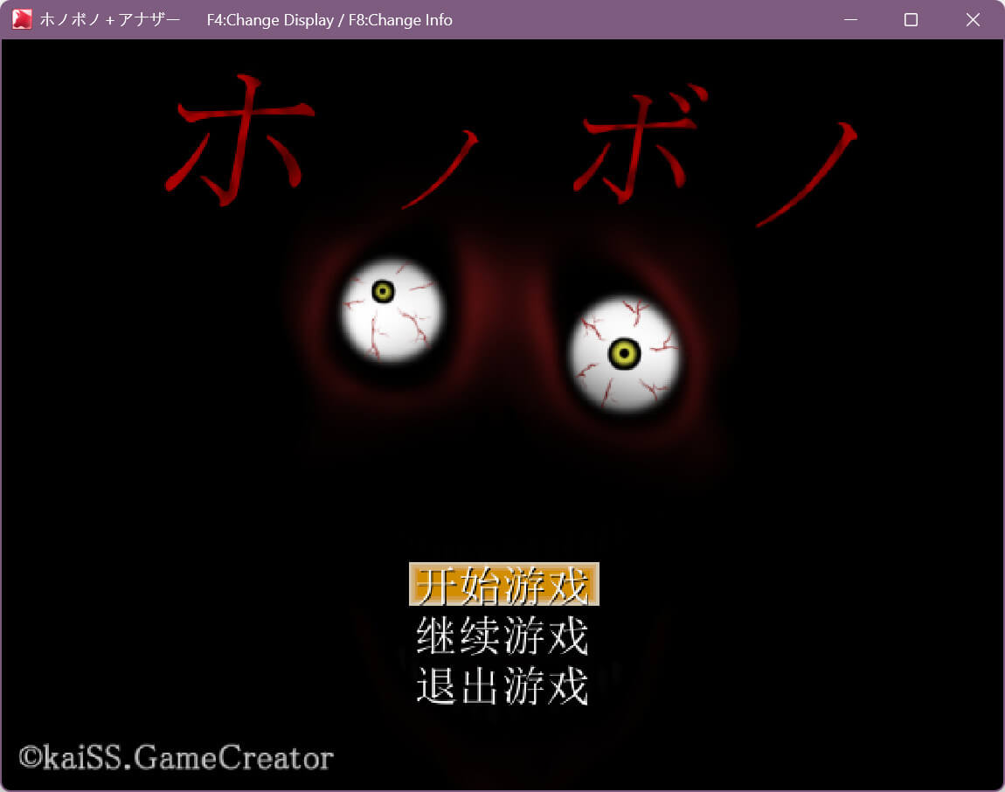Maximize the game window

(x=911, y=19)
